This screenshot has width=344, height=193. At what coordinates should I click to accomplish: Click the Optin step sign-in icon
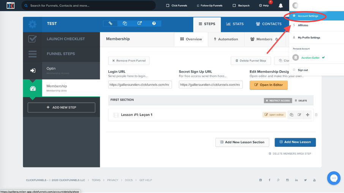click(33, 71)
